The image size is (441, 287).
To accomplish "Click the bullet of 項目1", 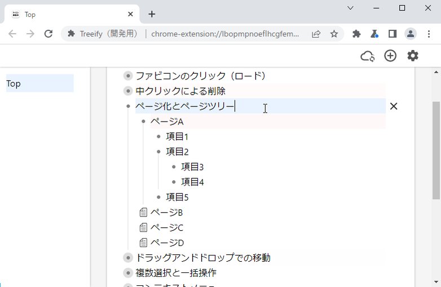I will pyautogui.click(x=158, y=136).
